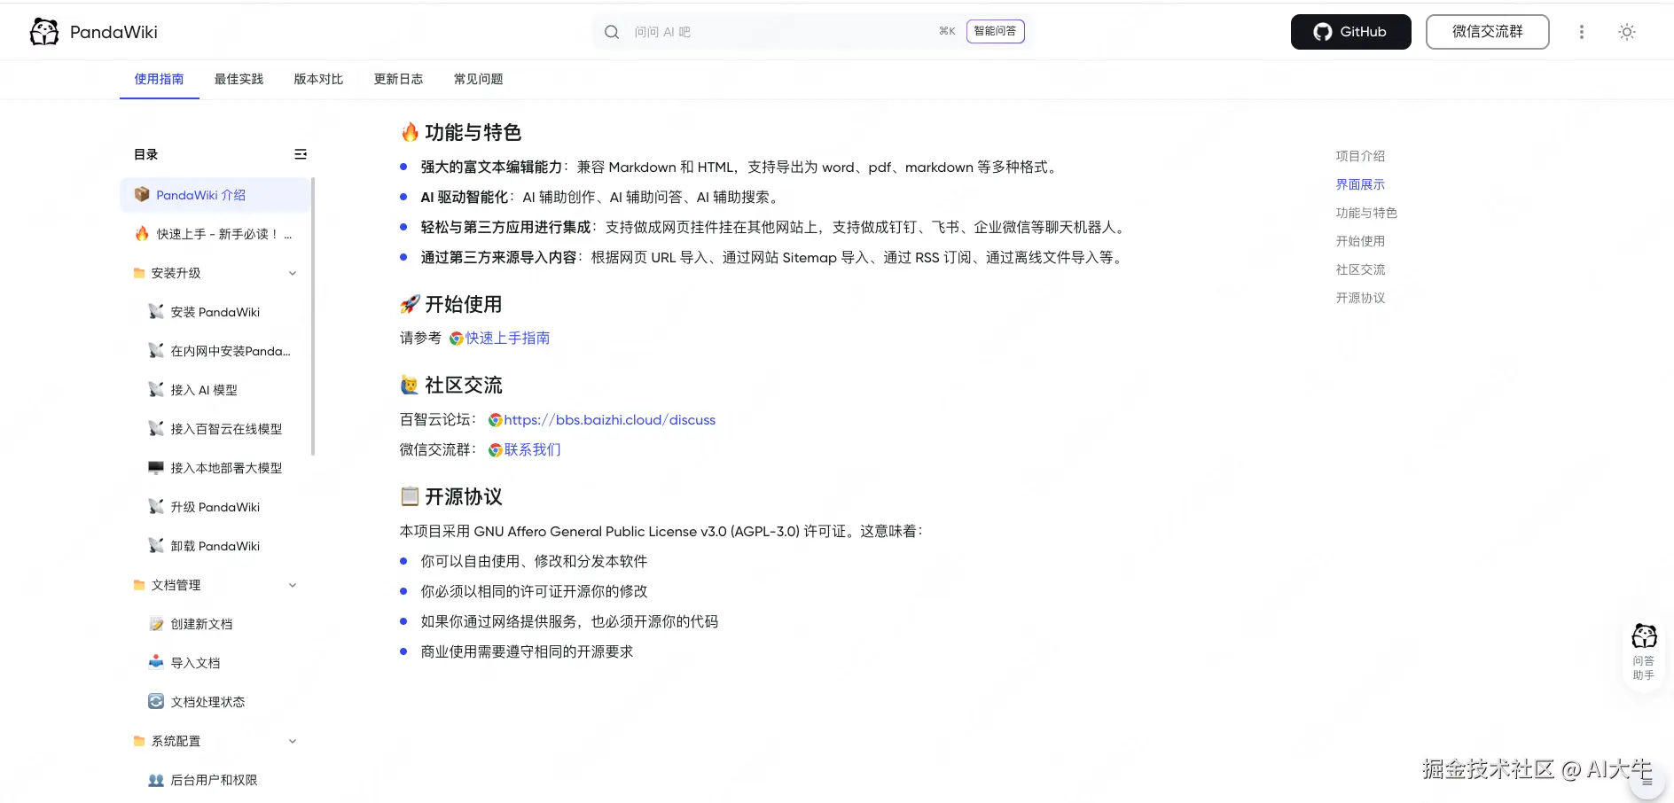Toggle the light/dark theme sun icon
The image size is (1674, 803).
point(1627,32)
